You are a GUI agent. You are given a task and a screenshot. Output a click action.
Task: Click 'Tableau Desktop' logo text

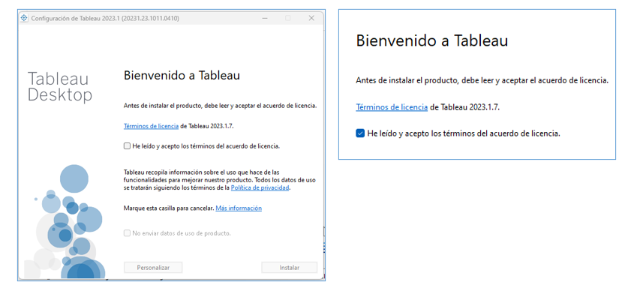click(60, 87)
